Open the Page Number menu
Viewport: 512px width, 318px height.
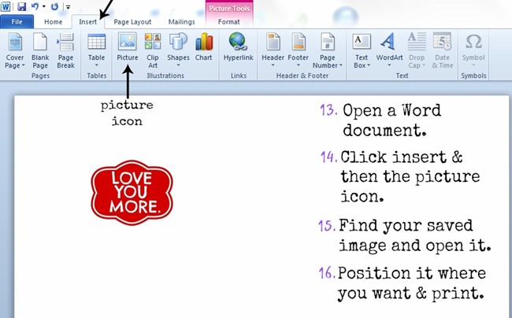coord(327,51)
